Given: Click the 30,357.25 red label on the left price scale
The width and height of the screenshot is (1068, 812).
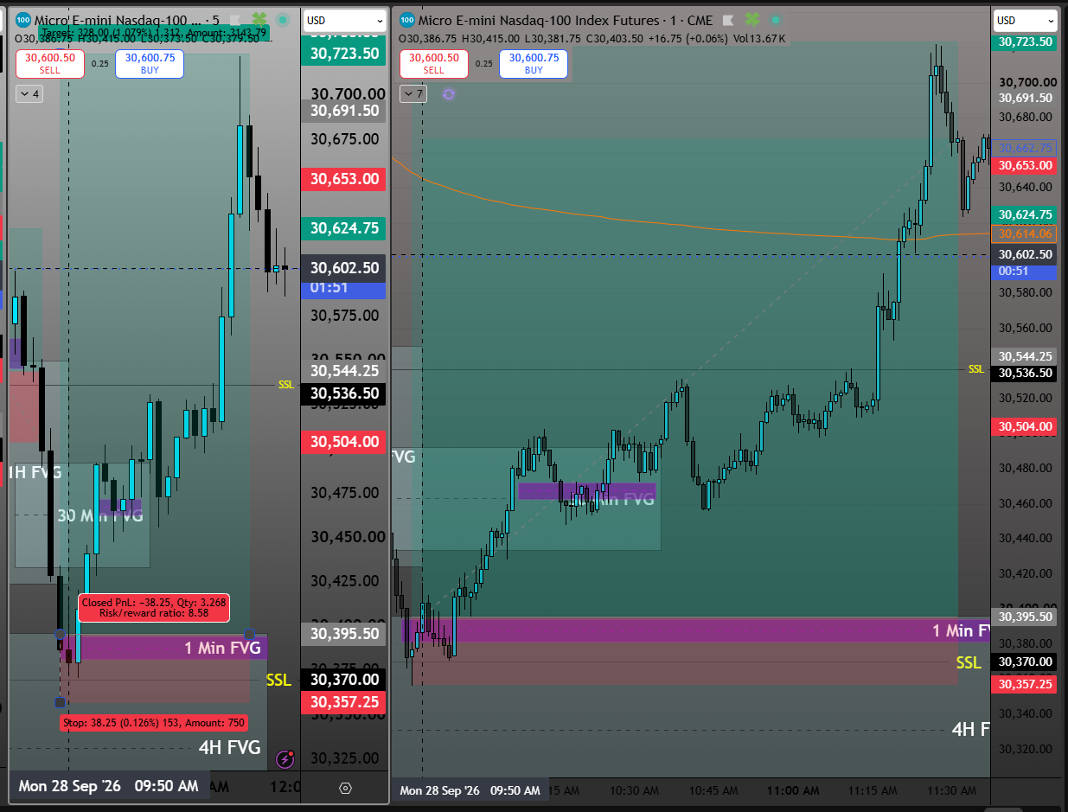Looking at the screenshot, I should [x=345, y=701].
